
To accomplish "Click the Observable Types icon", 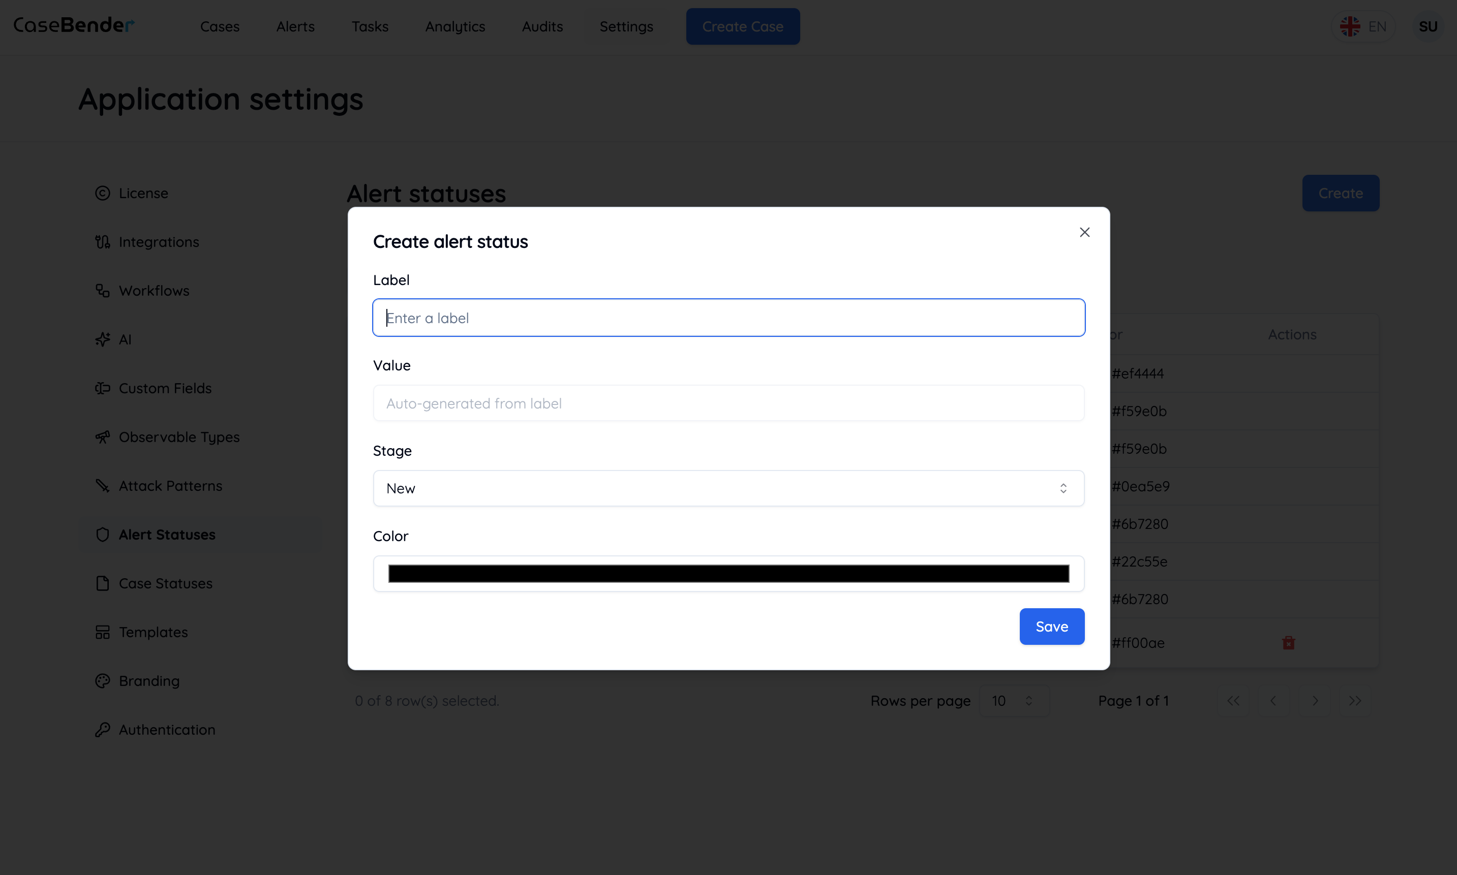I will click(103, 436).
